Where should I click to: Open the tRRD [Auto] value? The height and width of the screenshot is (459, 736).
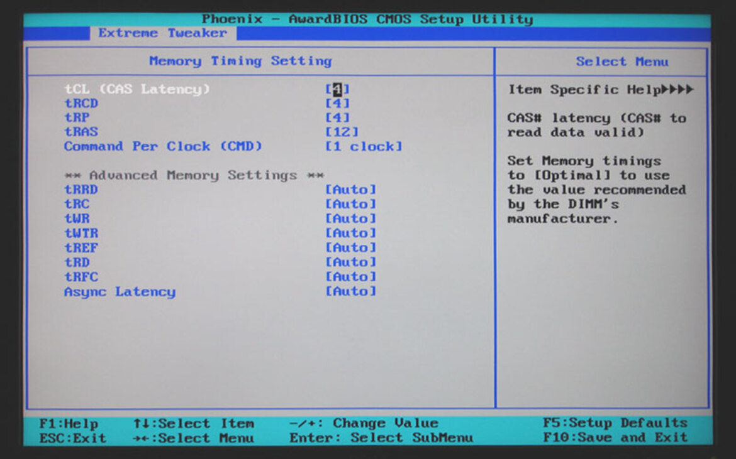click(x=350, y=190)
